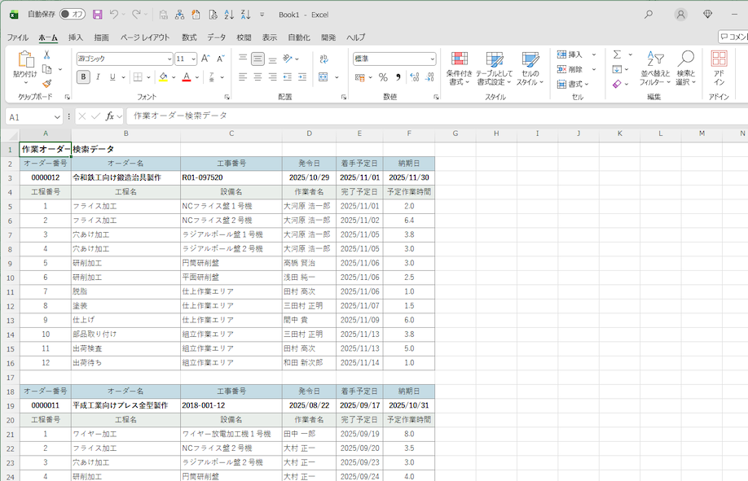The image size is (748, 481).
Task: Open the font name dropdown
Action: pyautogui.click(x=169, y=59)
